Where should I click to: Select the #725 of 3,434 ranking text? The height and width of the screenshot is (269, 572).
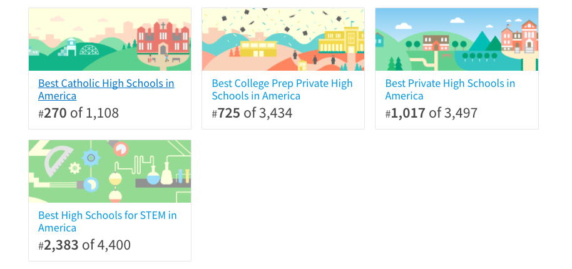pyautogui.click(x=252, y=113)
